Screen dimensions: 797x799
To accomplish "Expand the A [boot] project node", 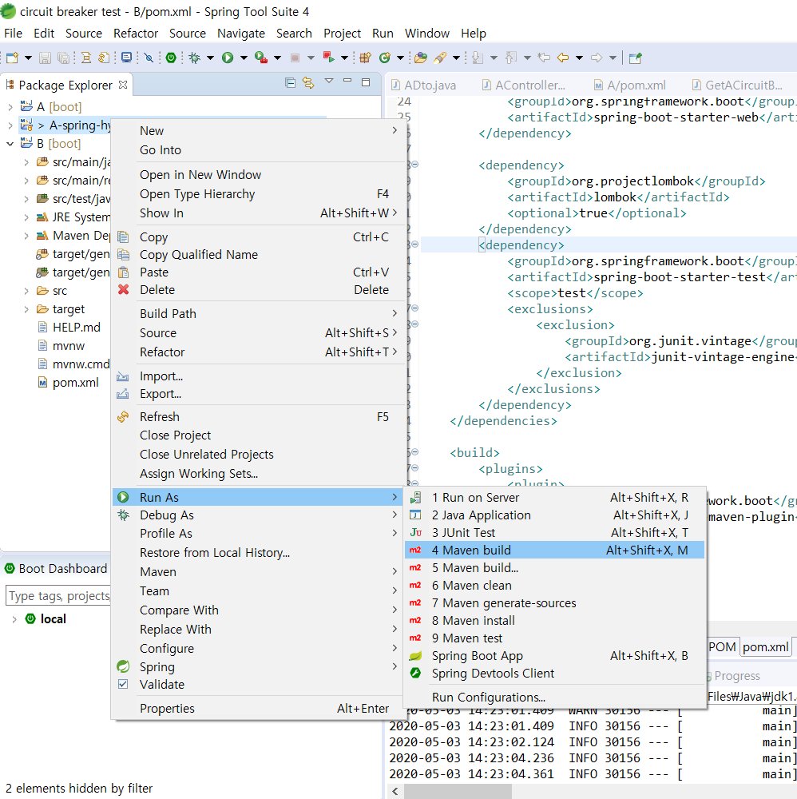I will pos(10,107).
